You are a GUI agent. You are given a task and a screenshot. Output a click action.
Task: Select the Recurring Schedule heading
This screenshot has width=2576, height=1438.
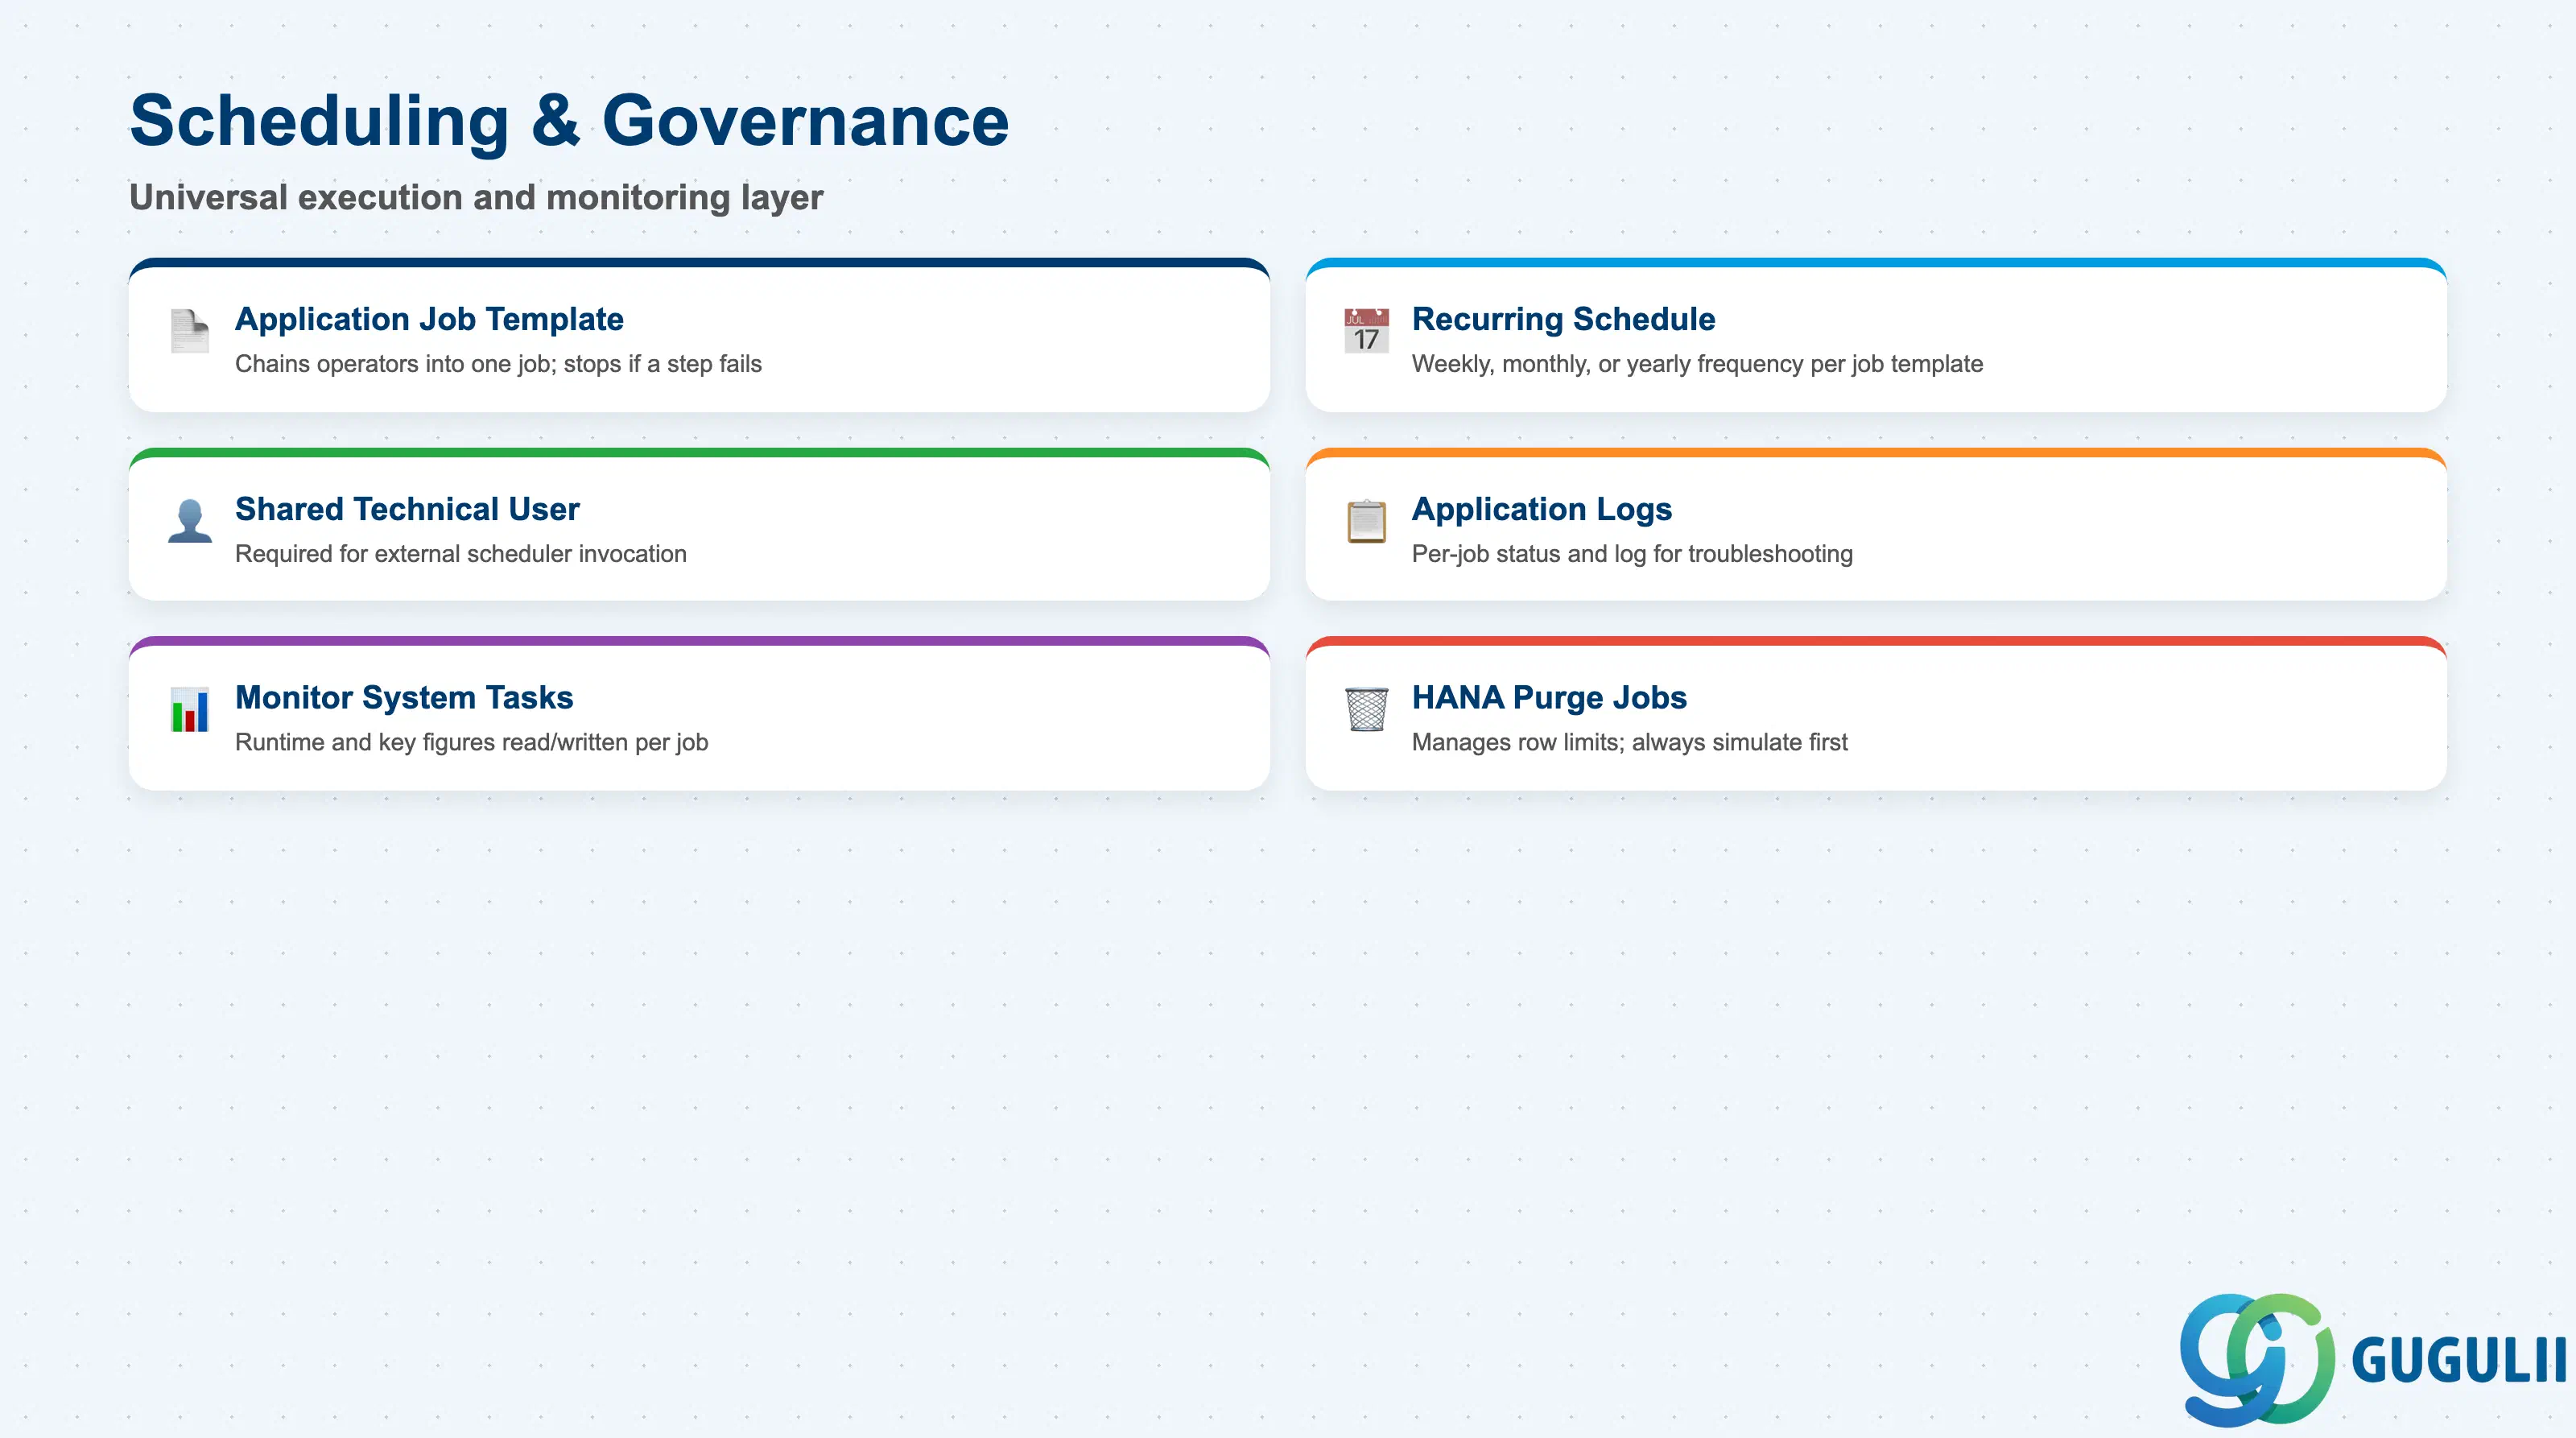1563,319
